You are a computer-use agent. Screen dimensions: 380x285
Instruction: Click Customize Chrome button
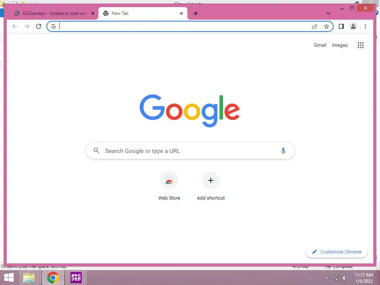click(x=337, y=252)
